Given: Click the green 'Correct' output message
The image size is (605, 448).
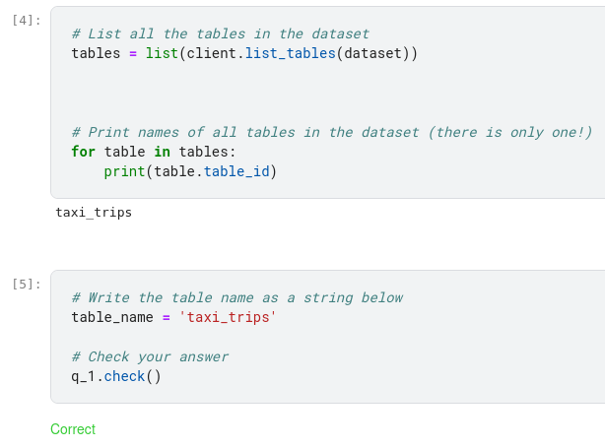Looking at the screenshot, I should [x=73, y=429].
